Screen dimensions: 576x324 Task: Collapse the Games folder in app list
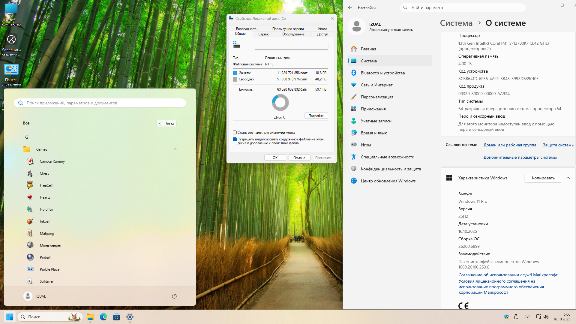175,149
